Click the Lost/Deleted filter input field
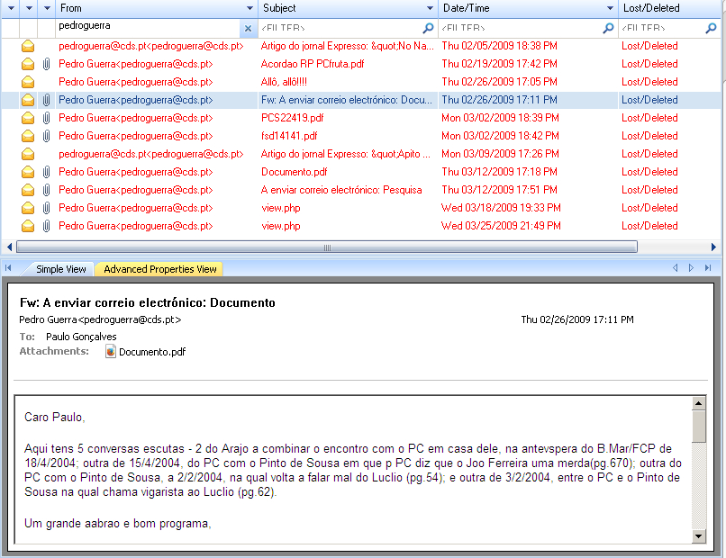This screenshot has height=558, width=726. click(662, 28)
